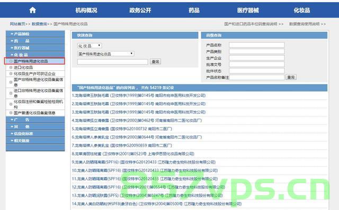Open result 14, the SPF8(象牙白色) product

click(157, 204)
